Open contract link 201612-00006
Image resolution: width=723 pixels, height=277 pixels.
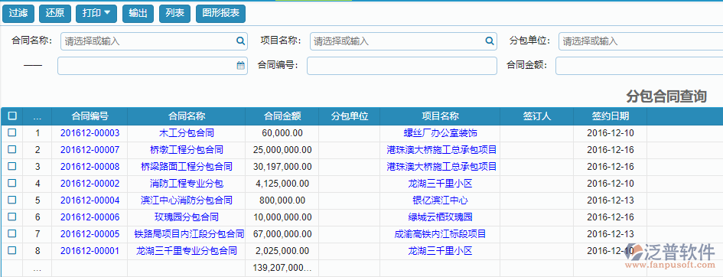pos(90,217)
